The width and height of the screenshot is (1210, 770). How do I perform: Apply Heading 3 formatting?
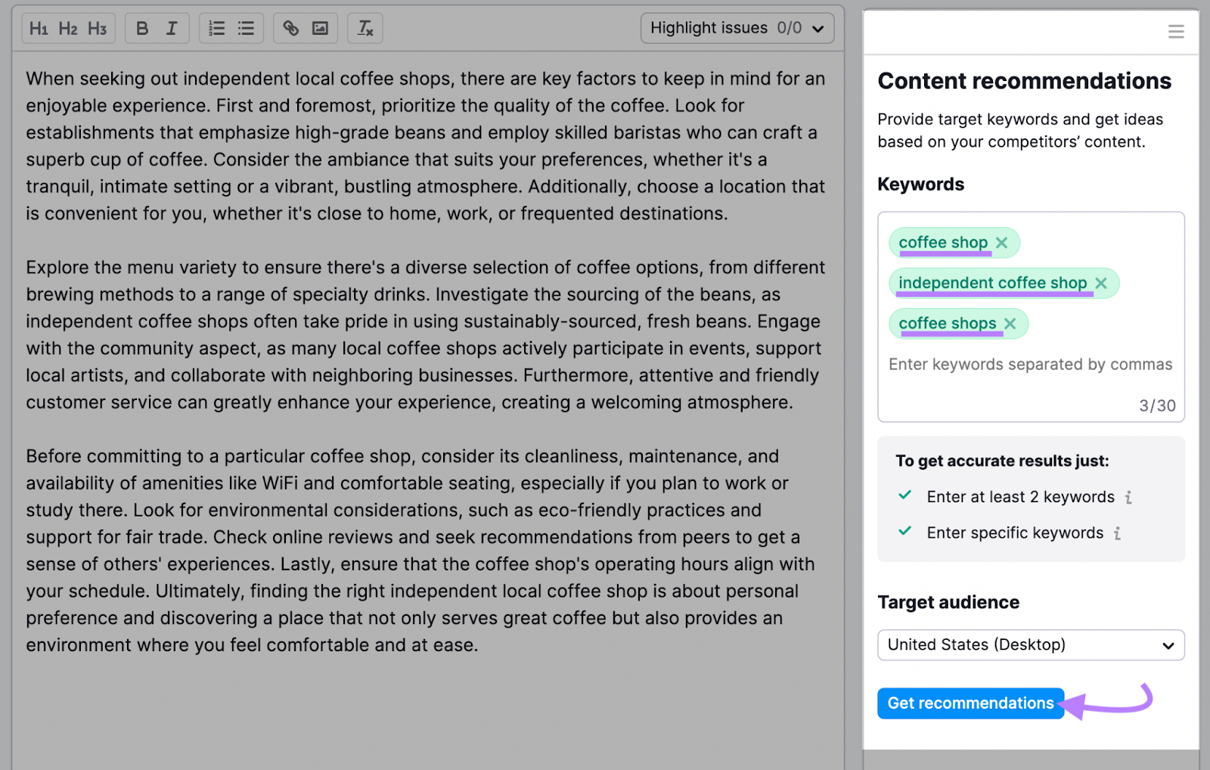point(97,29)
